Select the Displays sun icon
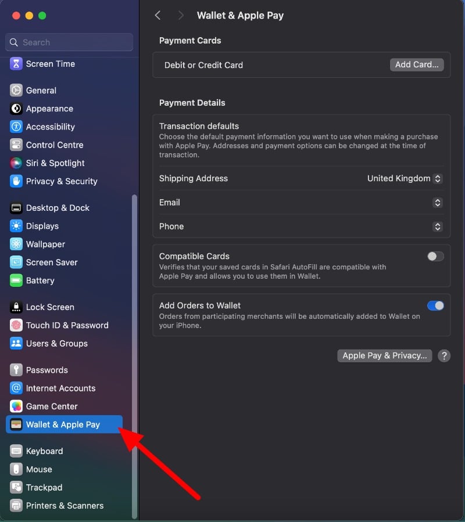This screenshot has height=522, width=465. click(16, 226)
